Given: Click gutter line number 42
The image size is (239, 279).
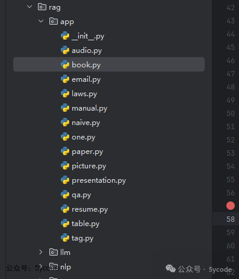Looking at the screenshot, I should coord(231,8).
